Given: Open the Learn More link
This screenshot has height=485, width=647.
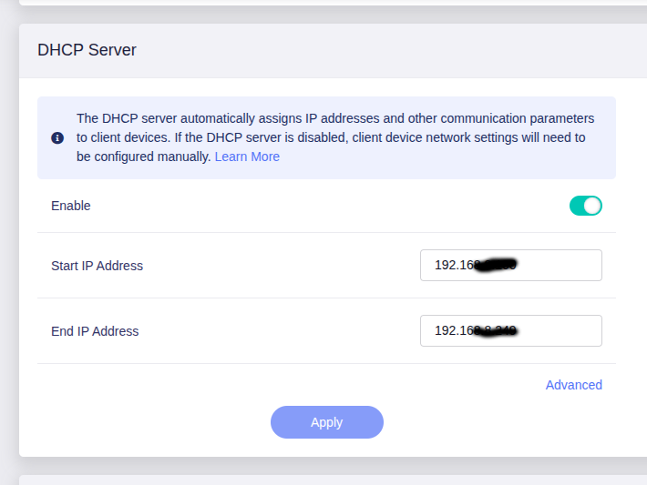Looking at the screenshot, I should pos(247,157).
